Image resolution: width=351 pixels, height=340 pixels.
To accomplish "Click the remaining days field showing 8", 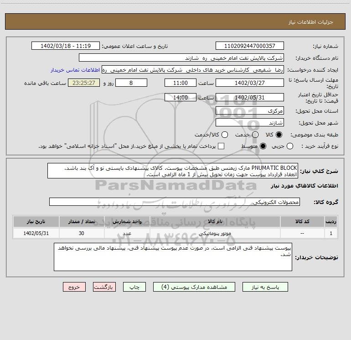I will tap(131, 83).
